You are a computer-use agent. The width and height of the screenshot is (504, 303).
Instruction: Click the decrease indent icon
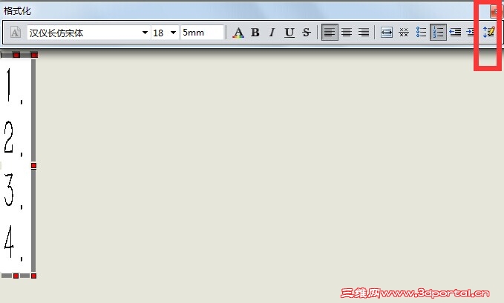pos(455,33)
